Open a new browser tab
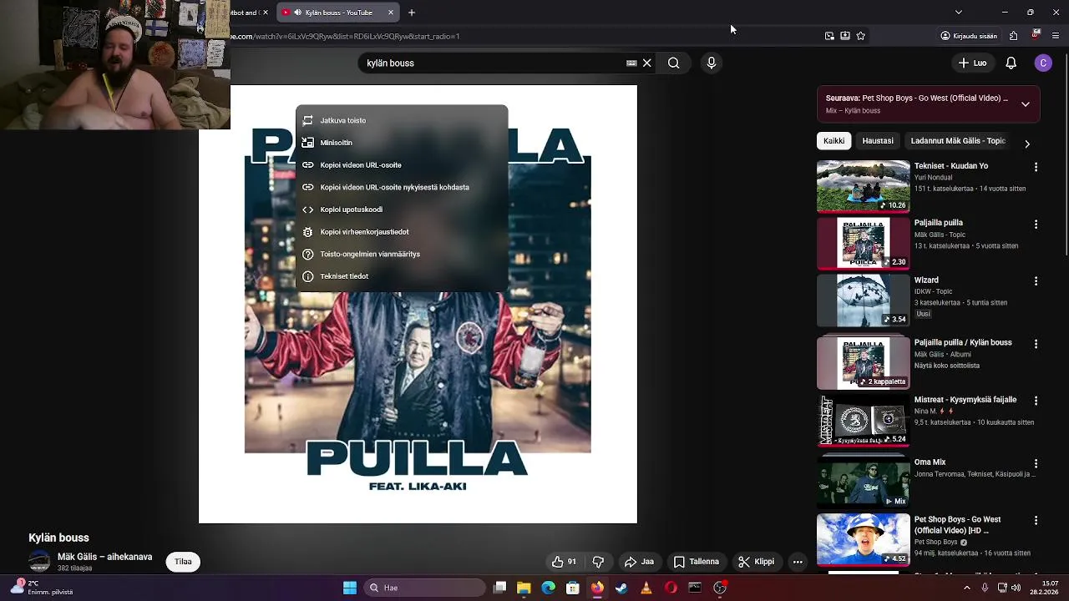This screenshot has height=601, width=1069. point(412,13)
